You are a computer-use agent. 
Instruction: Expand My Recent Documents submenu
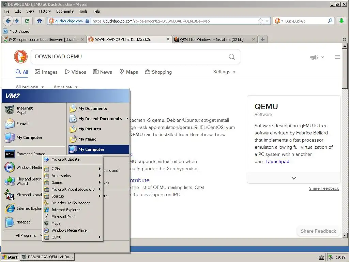point(99,119)
